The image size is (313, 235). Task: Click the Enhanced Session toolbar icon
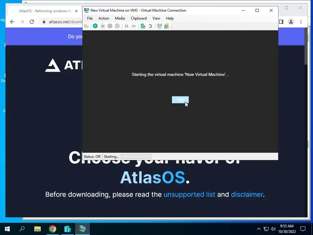[x=159, y=26]
